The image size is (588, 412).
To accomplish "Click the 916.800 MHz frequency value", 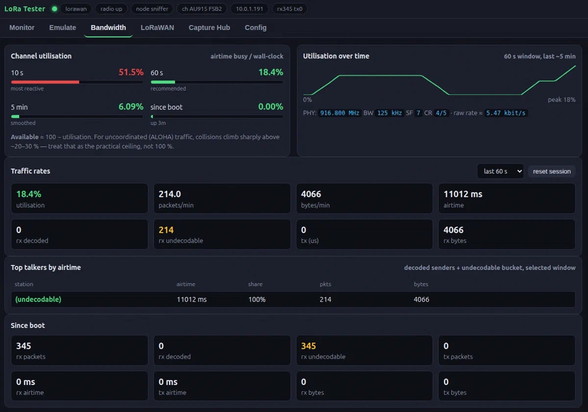I will pos(340,113).
